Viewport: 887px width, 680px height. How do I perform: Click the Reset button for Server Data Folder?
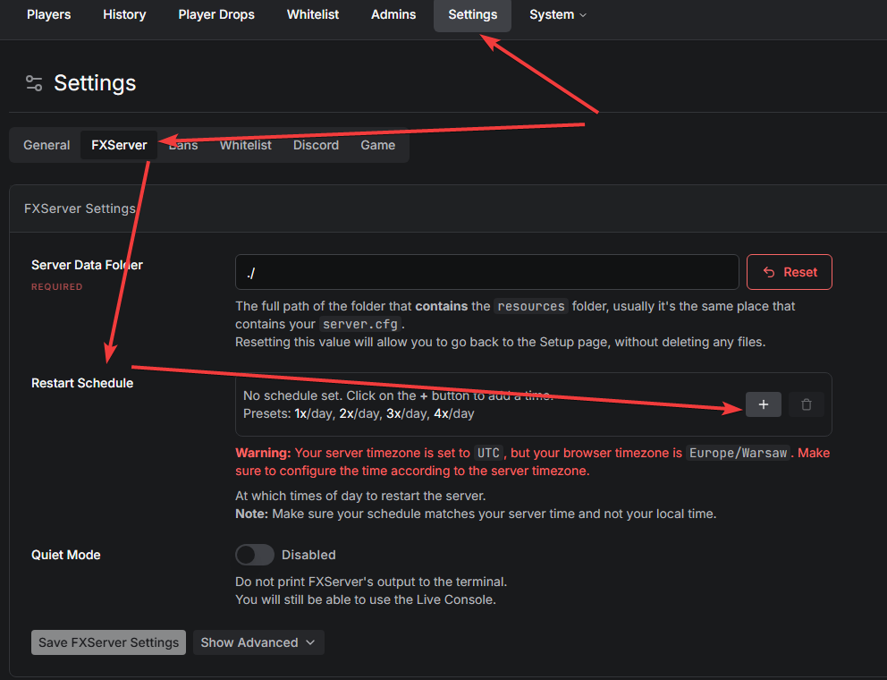click(789, 272)
